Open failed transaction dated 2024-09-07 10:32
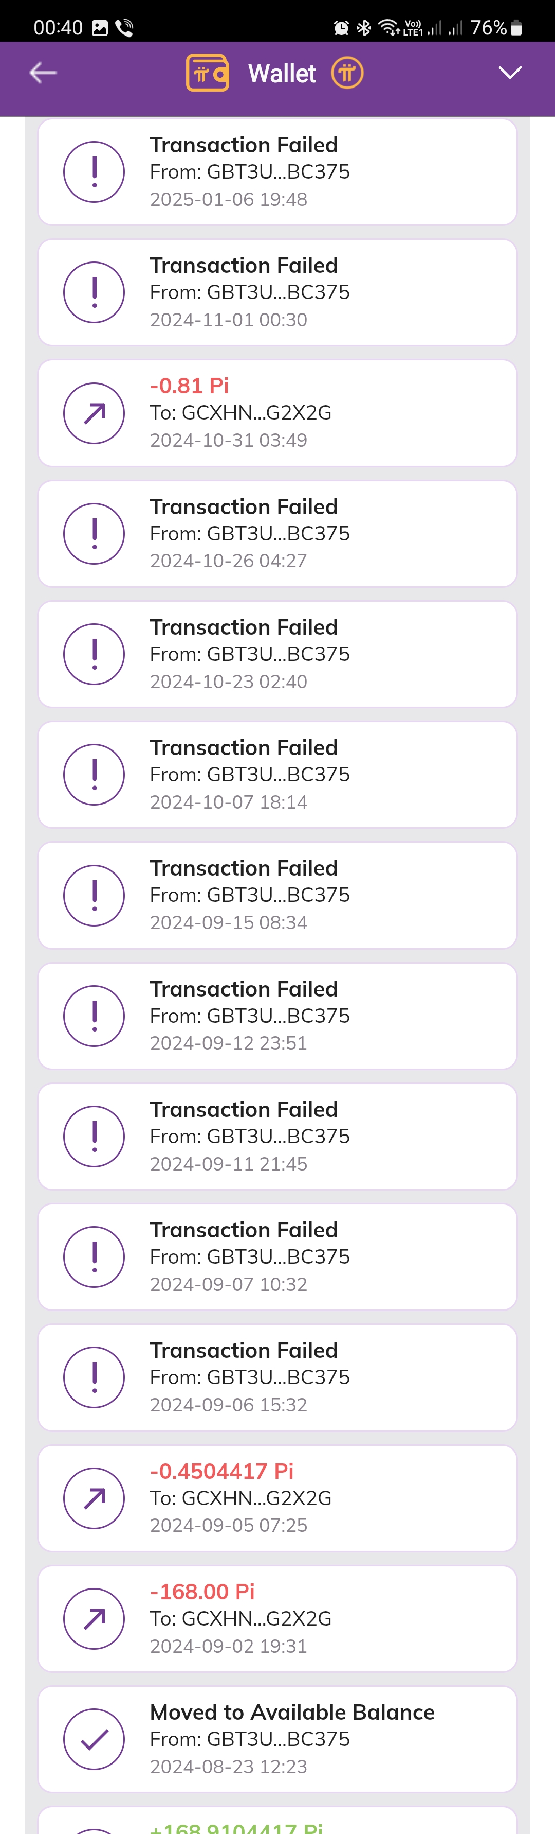555x1834 pixels. coord(277,1256)
